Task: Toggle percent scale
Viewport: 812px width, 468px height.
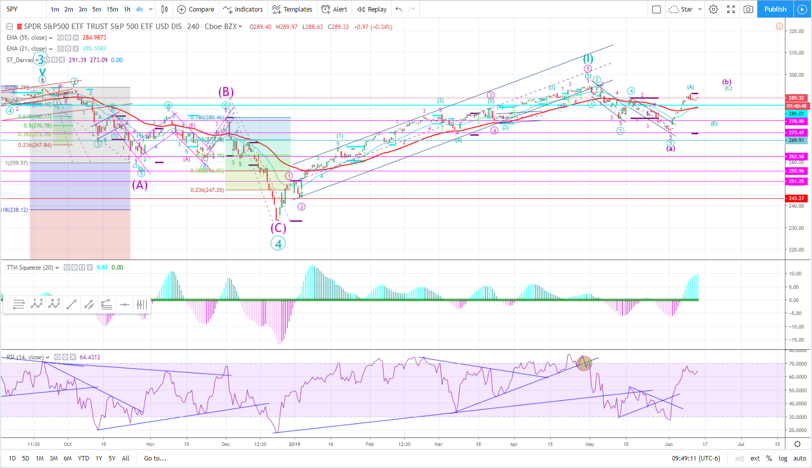Action: (769, 458)
